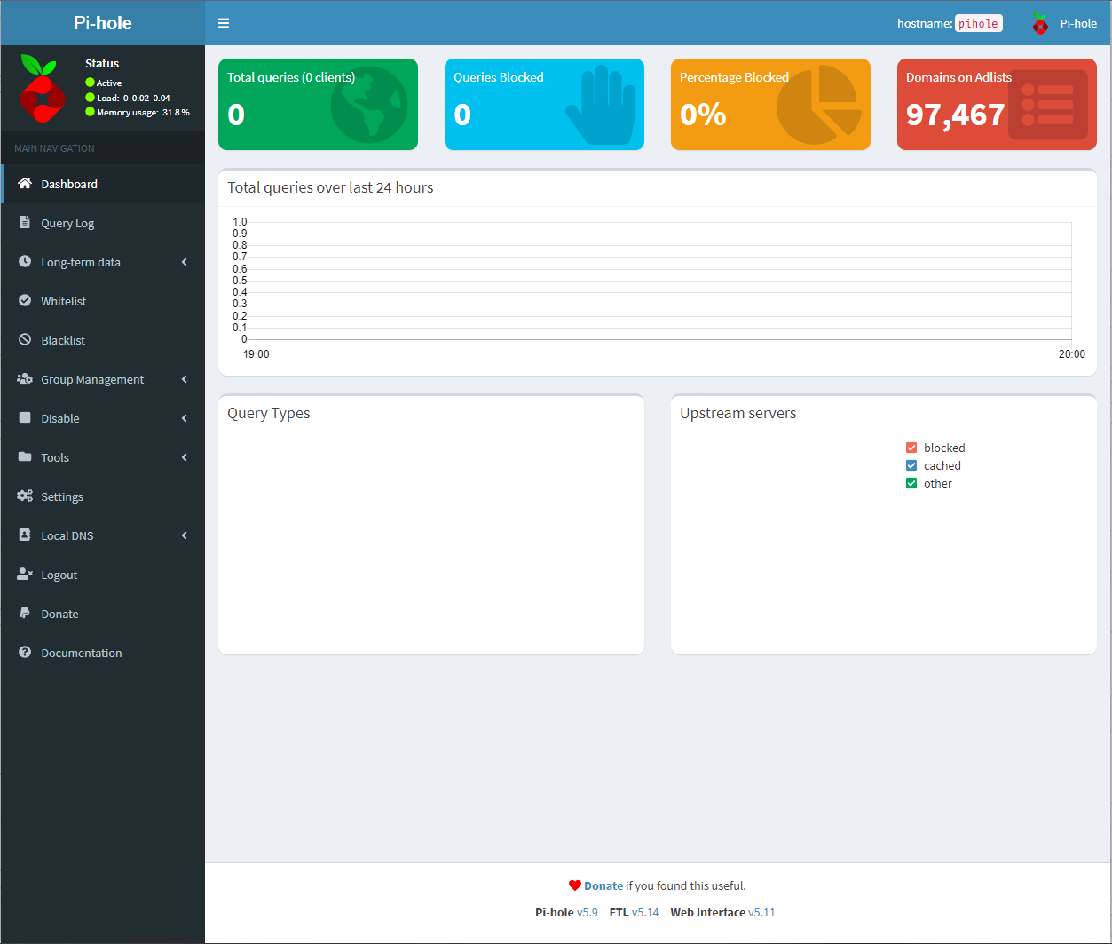Click the Blacklist ban icon
This screenshot has height=944, width=1112.
click(25, 340)
